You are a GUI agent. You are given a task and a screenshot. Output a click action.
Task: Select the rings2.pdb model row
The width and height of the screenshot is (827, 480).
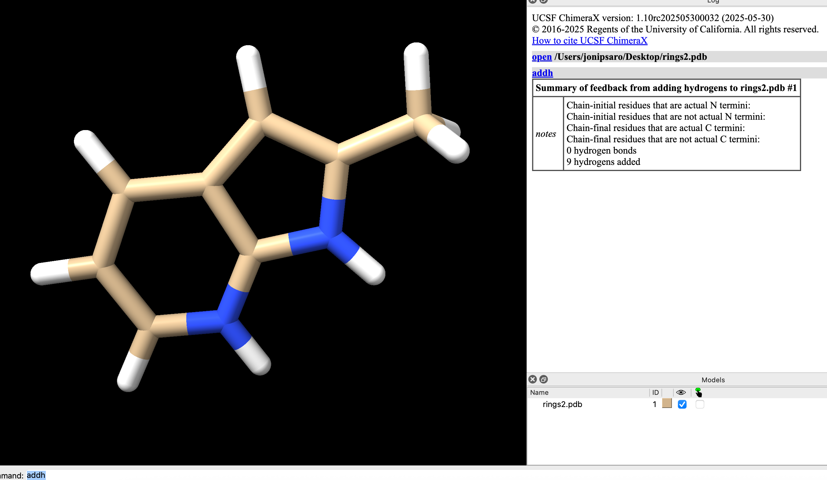coord(562,404)
